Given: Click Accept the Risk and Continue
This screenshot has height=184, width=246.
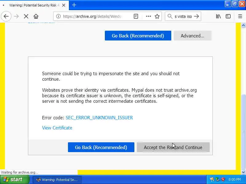Looking at the screenshot, I should [x=173, y=147].
